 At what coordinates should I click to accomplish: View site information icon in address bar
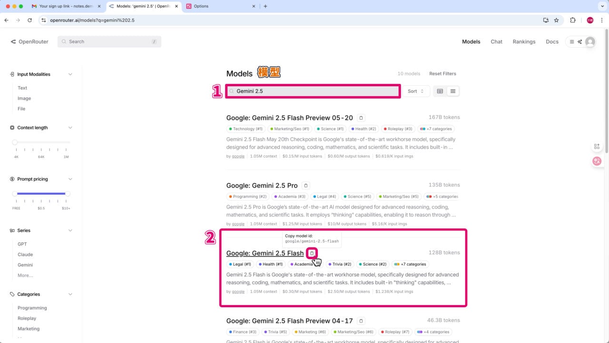click(43, 20)
